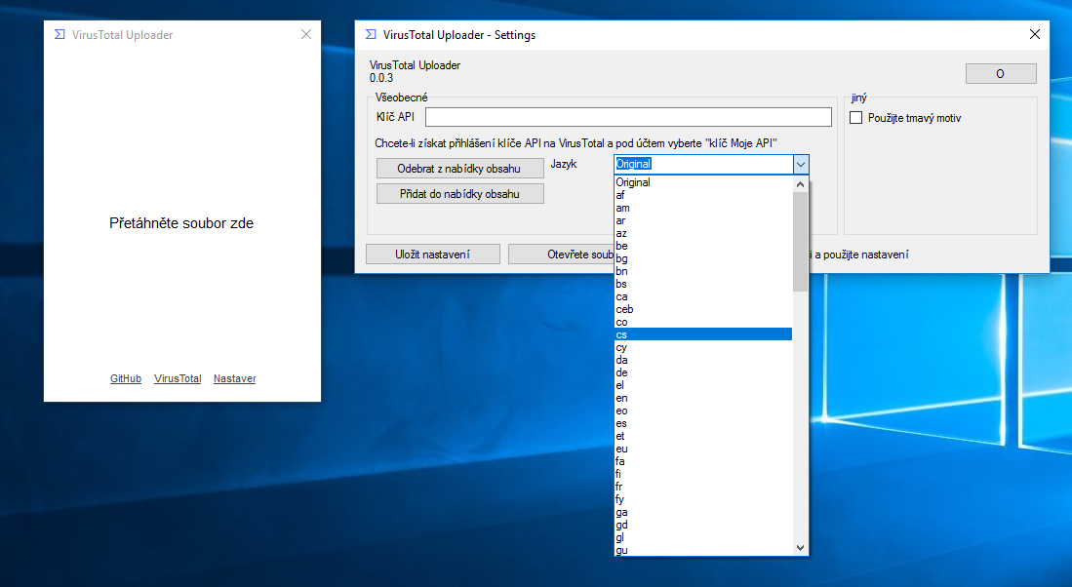
Task: Select 'af' in the language list
Action: click(703, 195)
